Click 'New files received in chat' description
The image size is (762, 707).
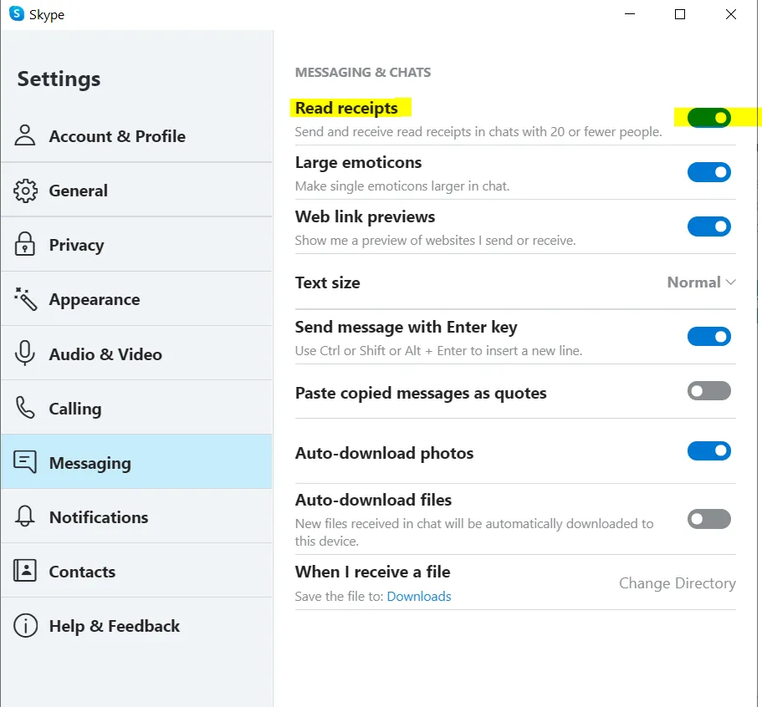tap(474, 532)
